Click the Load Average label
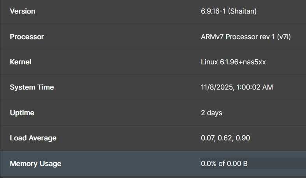The image size is (306, 178). (33, 138)
